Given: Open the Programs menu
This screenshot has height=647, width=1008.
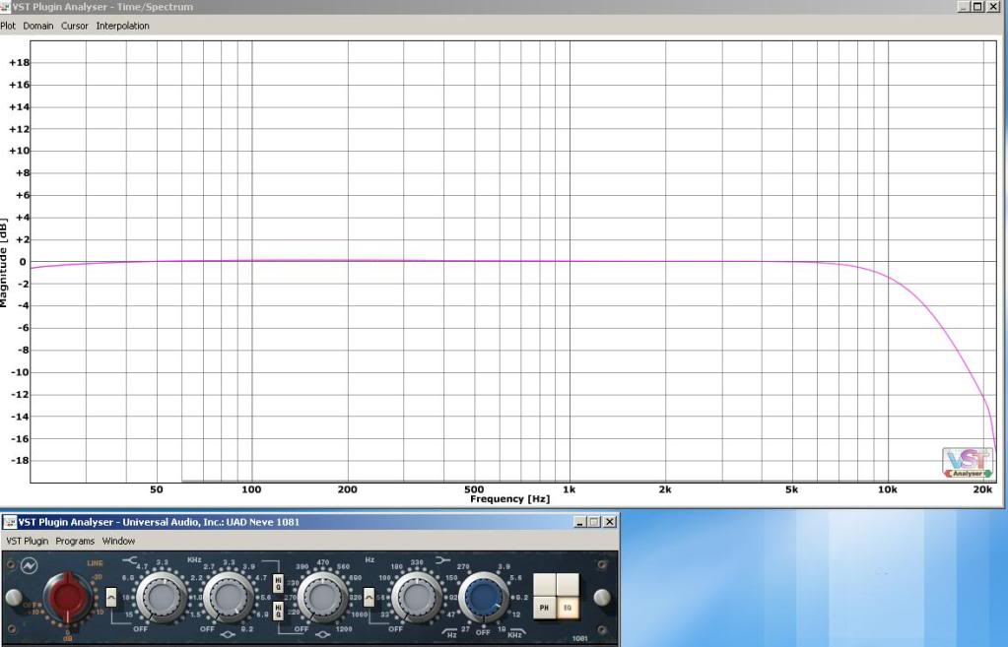Looking at the screenshot, I should [75, 541].
